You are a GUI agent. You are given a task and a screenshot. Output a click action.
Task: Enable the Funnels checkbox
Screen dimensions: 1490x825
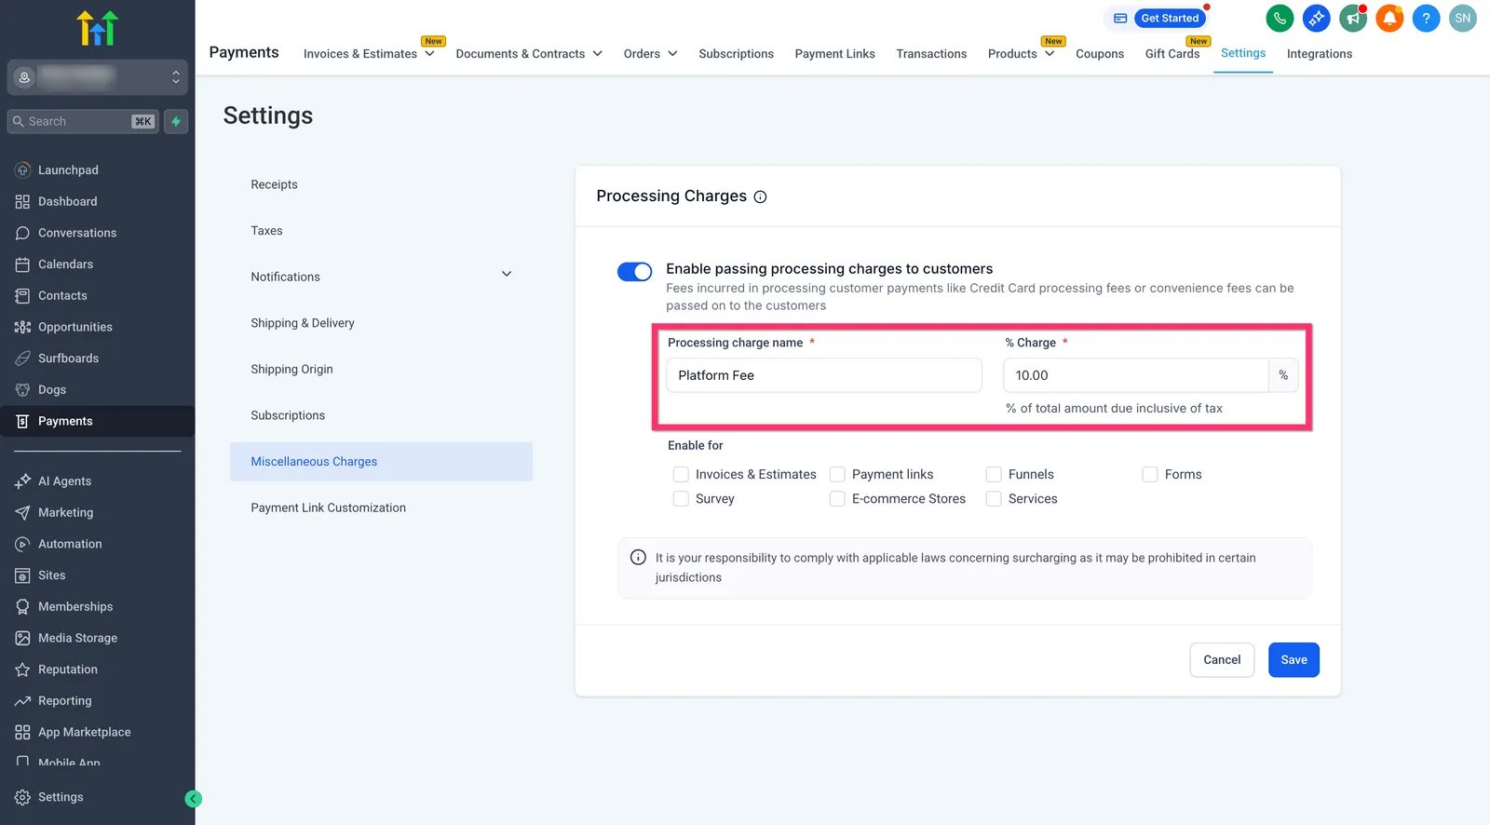(994, 475)
